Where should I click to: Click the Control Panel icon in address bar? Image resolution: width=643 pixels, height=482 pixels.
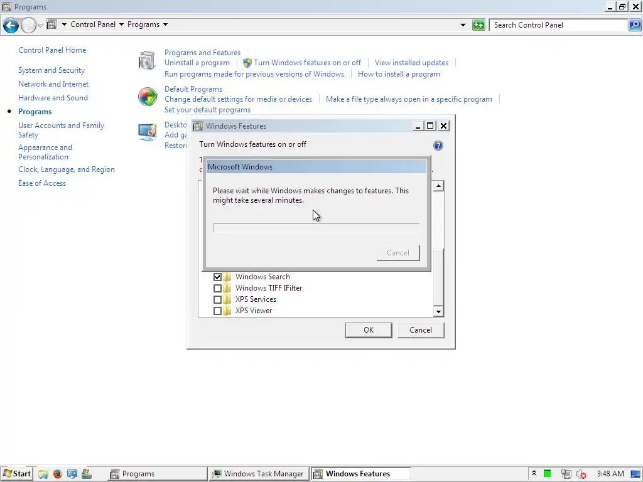pyautogui.click(x=51, y=24)
